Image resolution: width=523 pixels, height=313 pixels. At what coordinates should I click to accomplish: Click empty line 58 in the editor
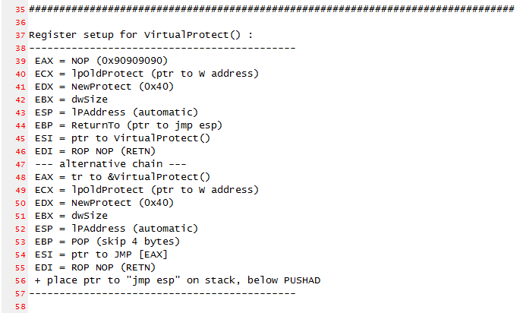click(x=273, y=306)
